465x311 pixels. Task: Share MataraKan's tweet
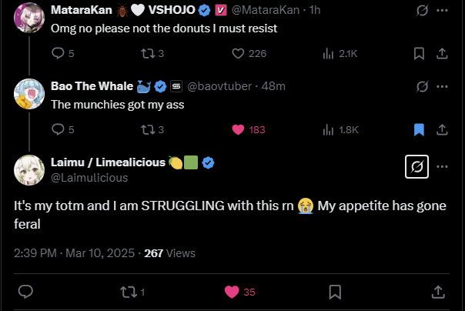442,53
